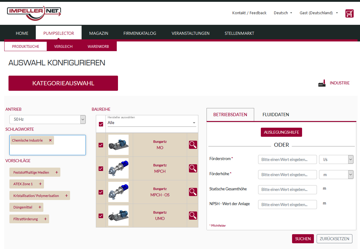The height and width of the screenshot is (249, 360).
Task: Click the Förderhöhe value input field
Action: pos(287,175)
